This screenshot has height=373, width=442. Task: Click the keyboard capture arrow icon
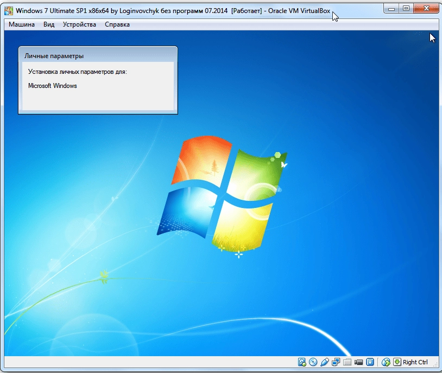(x=397, y=362)
